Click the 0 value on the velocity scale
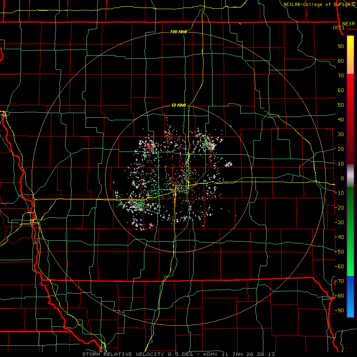This screenshot has width=357, height=357. point(342,178)
